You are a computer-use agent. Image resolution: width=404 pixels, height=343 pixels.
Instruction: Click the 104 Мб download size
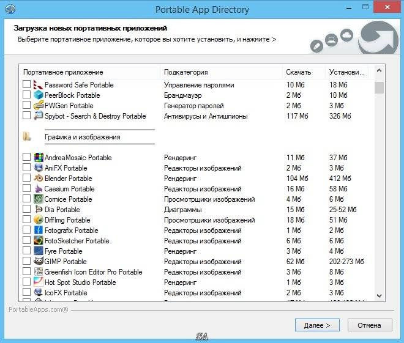point(297,179)
